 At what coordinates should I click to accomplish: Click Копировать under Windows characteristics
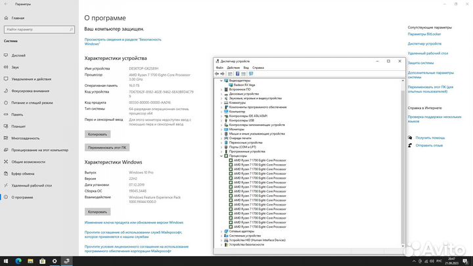97,211
